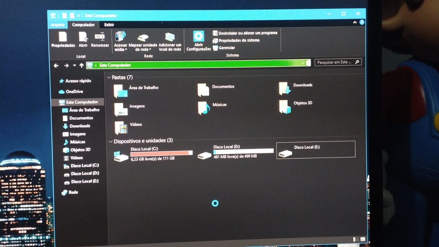Click '481 MB livre(s) de 499 MB' text
Viewport: 439px width, 247px height.
pyautogui.click(x=235, y=157)
